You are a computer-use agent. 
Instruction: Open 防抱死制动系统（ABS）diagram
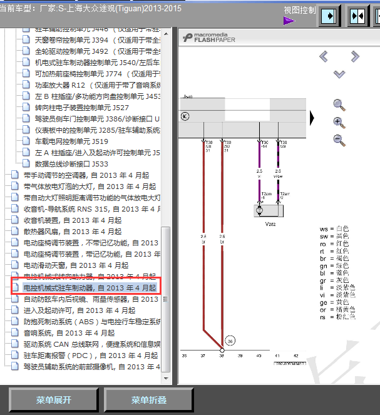92,322
